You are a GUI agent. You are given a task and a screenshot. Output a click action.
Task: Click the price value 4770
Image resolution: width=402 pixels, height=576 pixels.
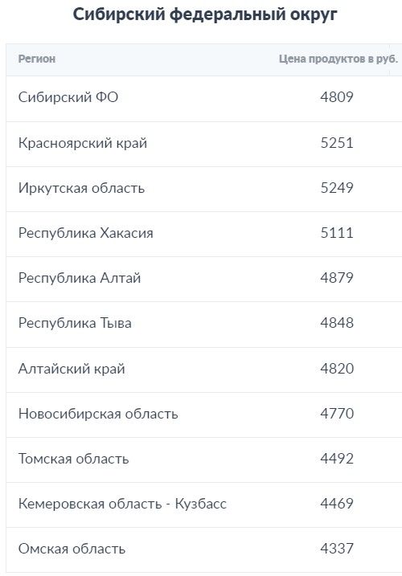tap(337, 414)
